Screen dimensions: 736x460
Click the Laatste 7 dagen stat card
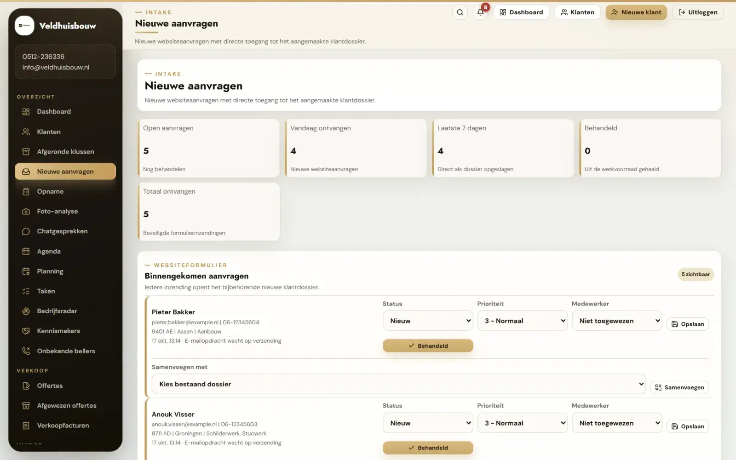tap(503, 149)
